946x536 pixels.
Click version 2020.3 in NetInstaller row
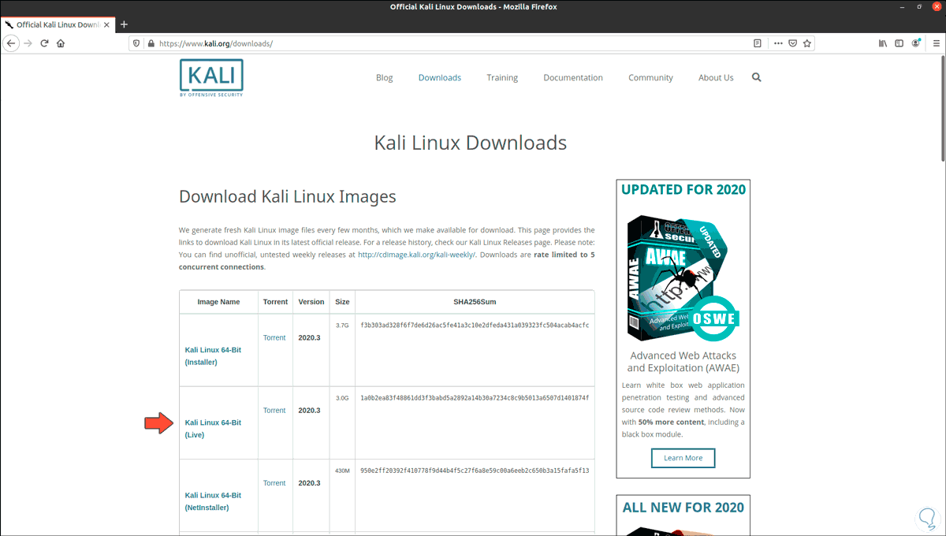310,482
